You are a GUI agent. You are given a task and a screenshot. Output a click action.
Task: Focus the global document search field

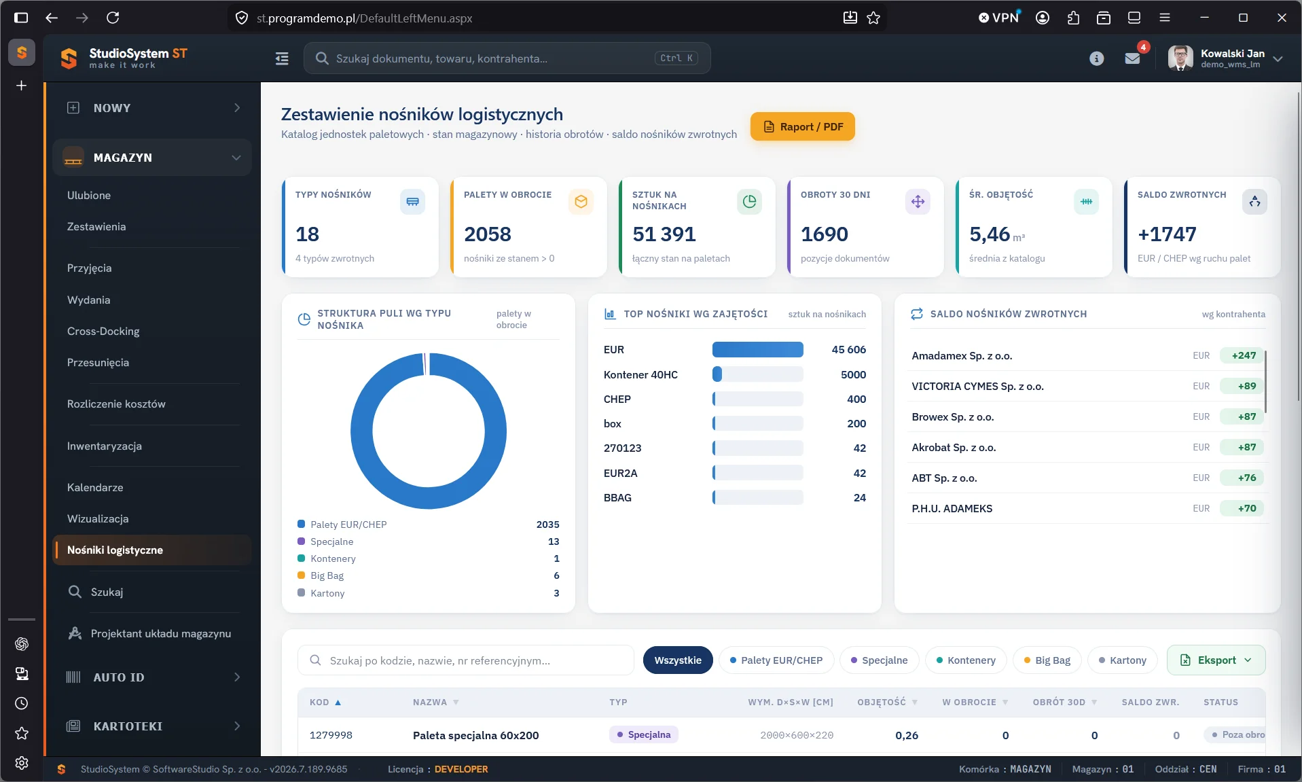point(507,58)
